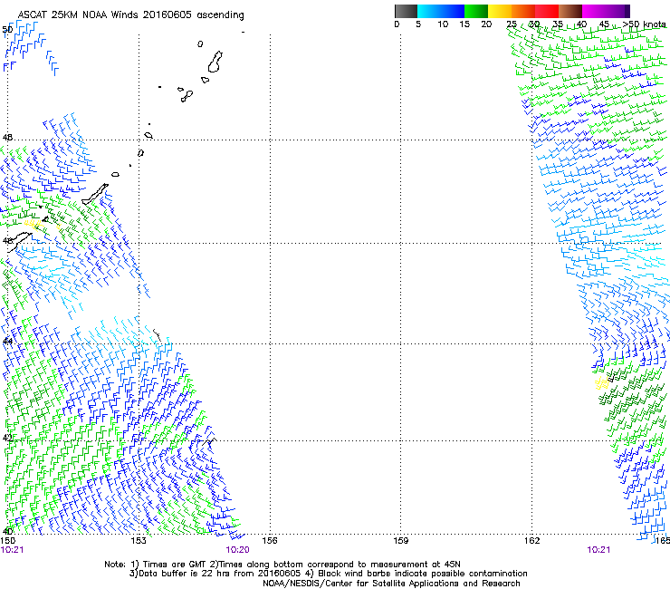Click the yellow wind barbs near 46N on left swath

[x=33, y=224]
